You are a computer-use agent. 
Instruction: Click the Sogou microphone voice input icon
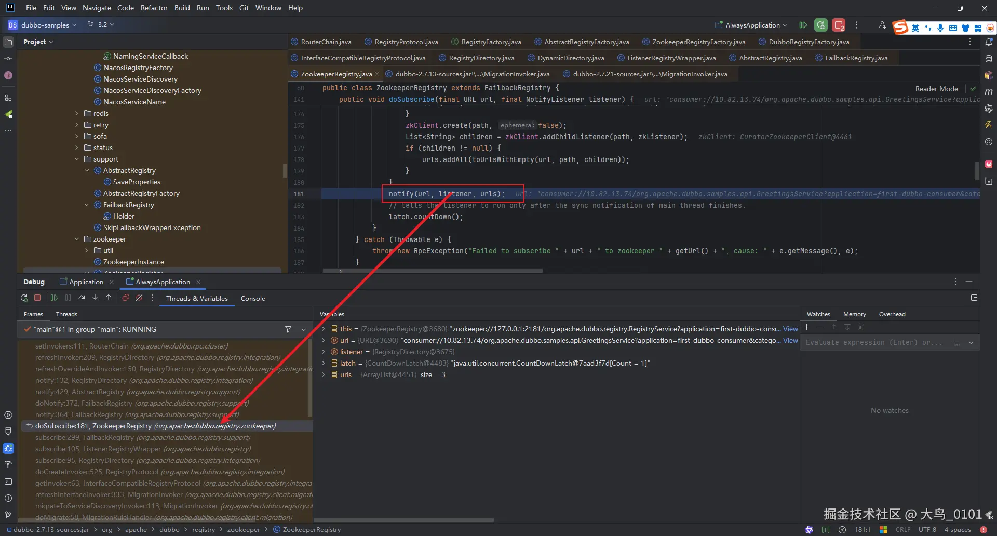pos(940,28)
